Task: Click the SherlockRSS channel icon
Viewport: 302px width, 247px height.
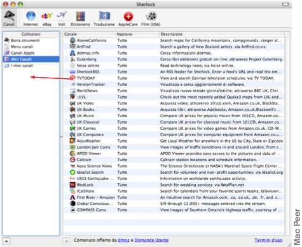Action: coord(72,72)
